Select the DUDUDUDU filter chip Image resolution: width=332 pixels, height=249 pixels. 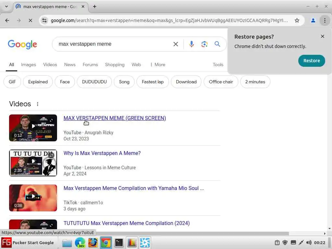point(94,82)
